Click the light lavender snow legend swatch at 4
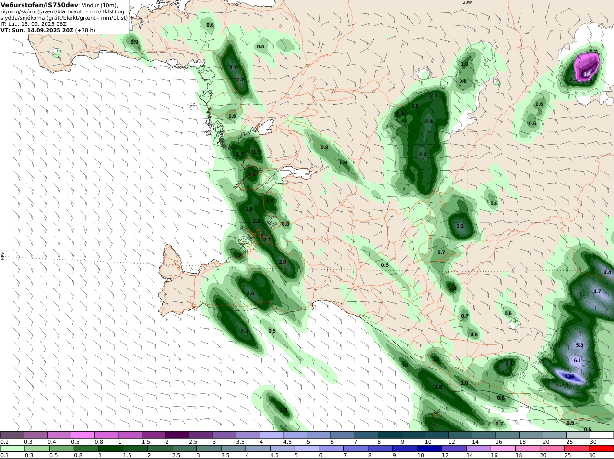Viewport: 614px width, 459px height. [x=272, y=435]
